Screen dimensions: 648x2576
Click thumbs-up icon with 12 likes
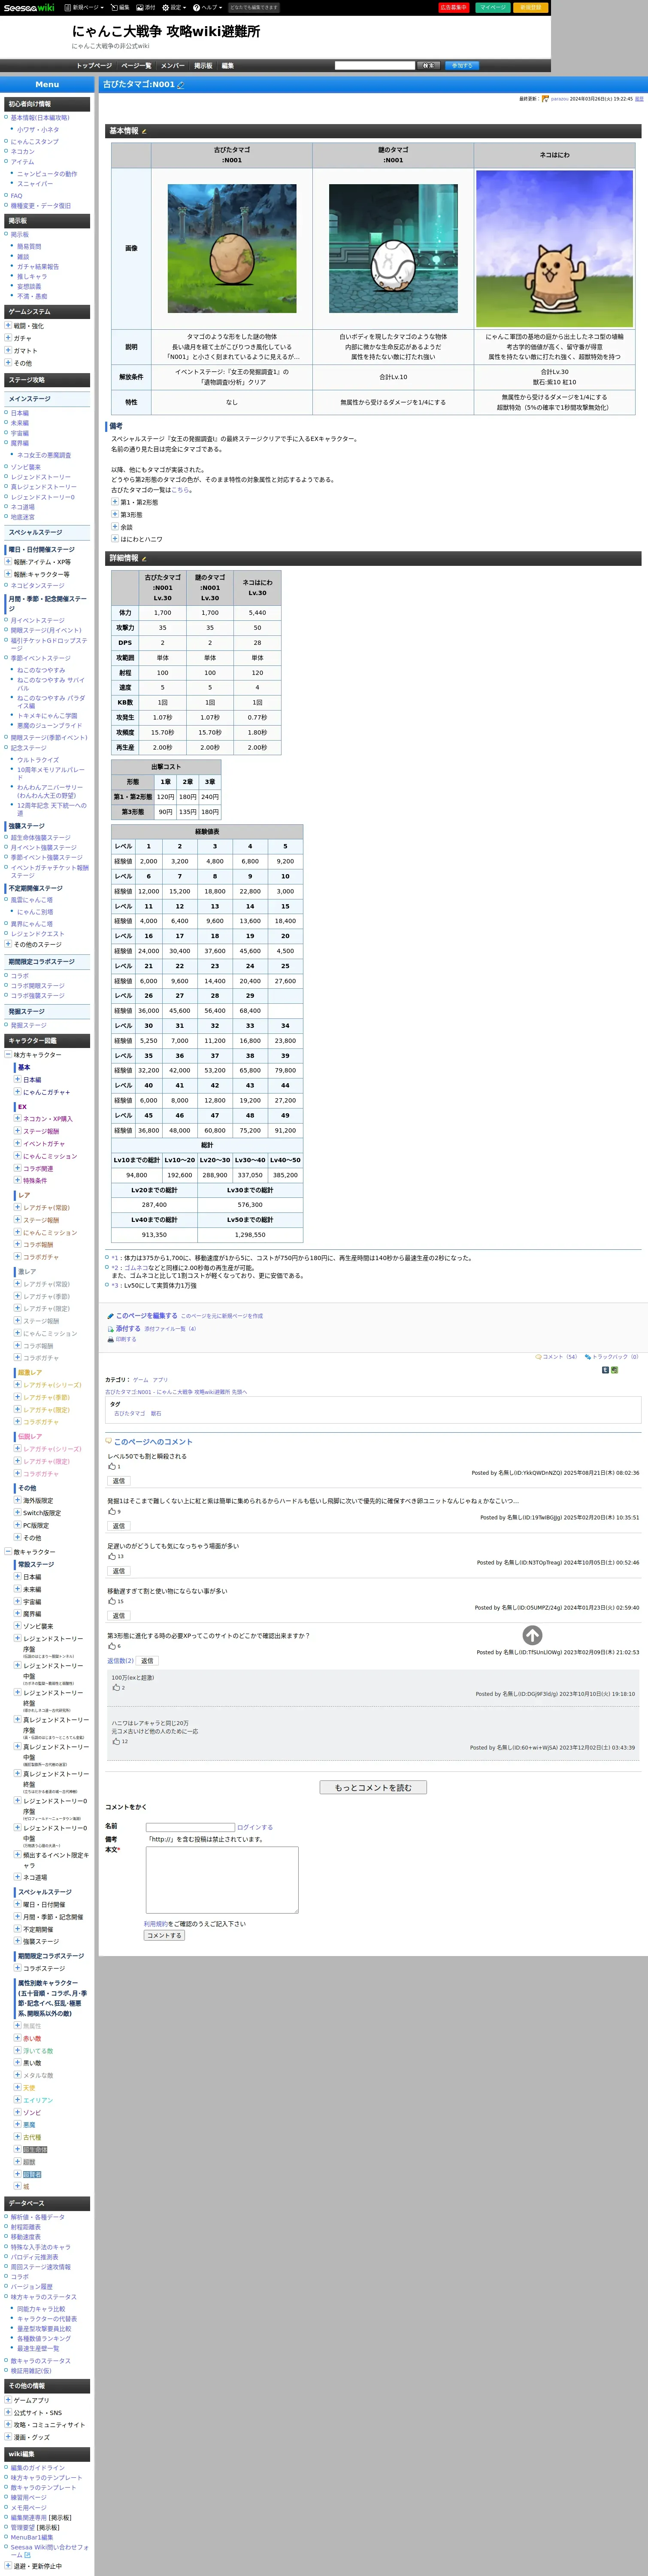tap(116, 1741)
